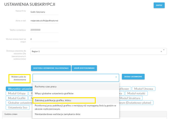Clear the Region 1 selection with the x icon
Viewport: 169px width, 119px height.
click(x=161, y=52)
